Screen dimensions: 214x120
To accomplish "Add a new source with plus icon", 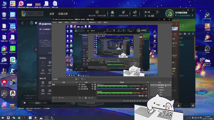I will [80, 98].
